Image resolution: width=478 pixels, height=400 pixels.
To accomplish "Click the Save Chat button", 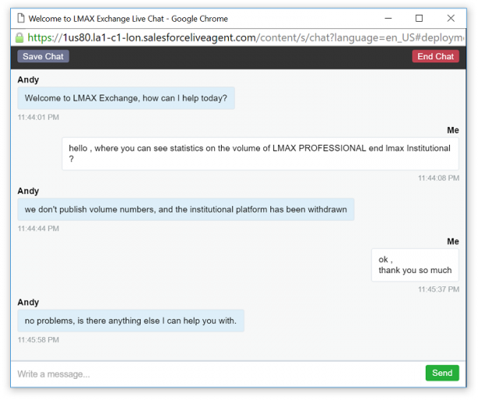I will (43, 56).
